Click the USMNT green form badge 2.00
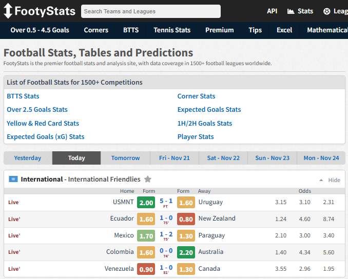 click(x=146, y=203)
